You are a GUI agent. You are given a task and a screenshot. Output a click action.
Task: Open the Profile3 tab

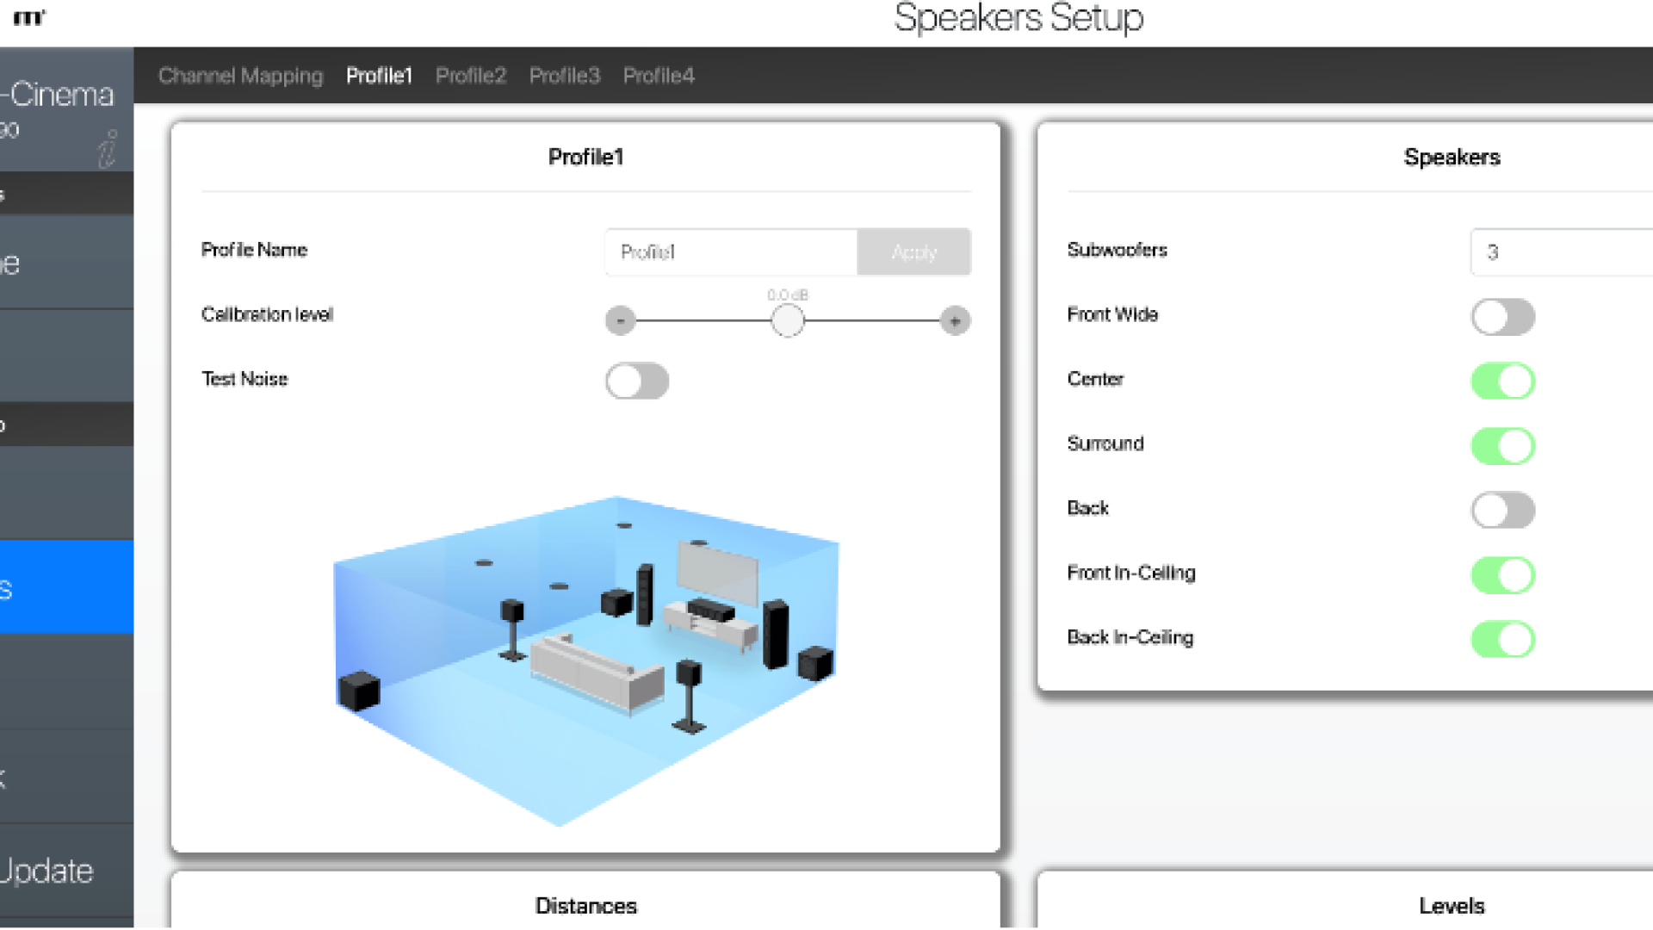pyautogui.click(x=565, y=76)
